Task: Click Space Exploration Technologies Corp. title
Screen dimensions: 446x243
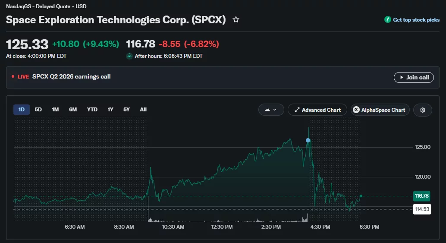Action: coord(116,20)
